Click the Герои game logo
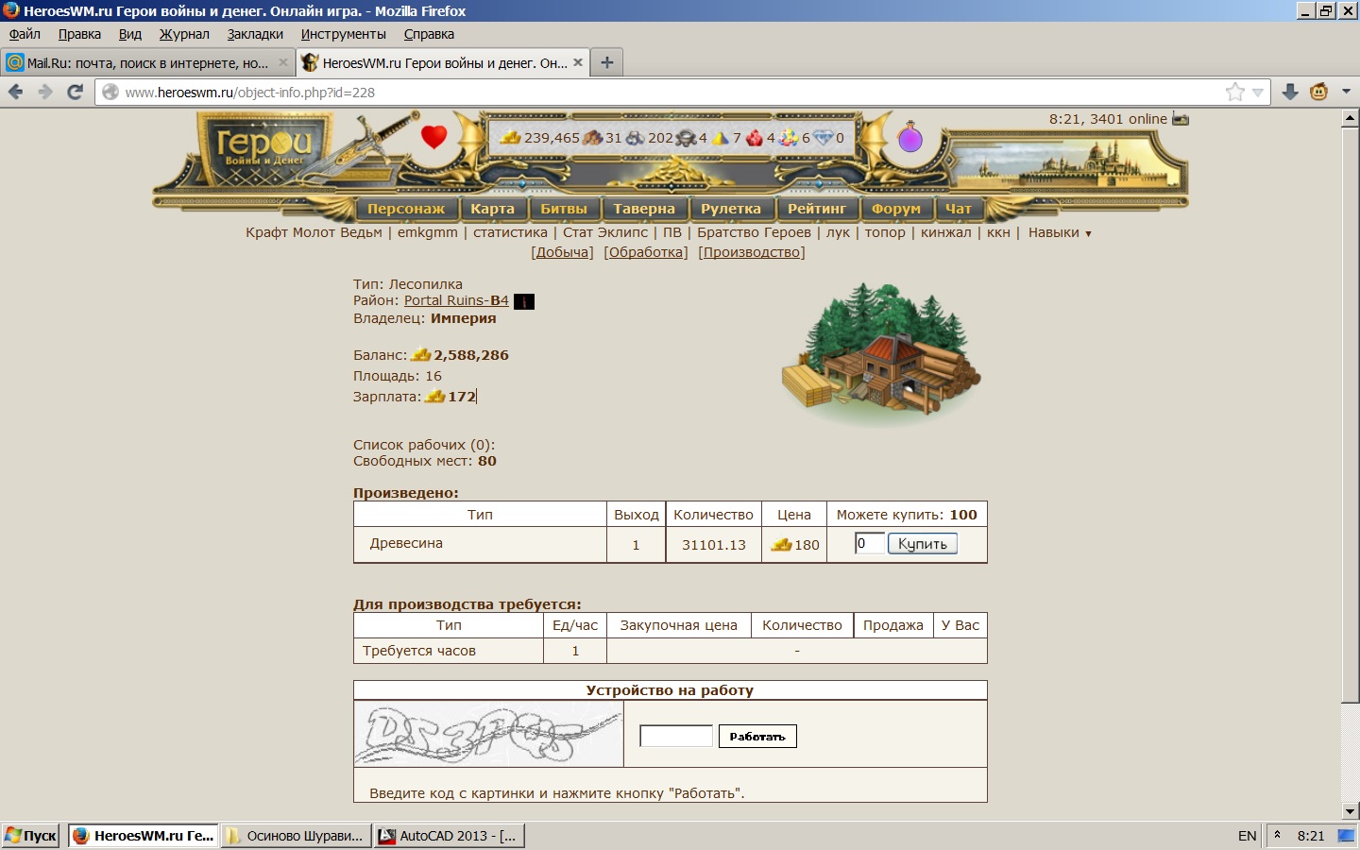The height and width of the screenshot is (850, 1360). point(263,149)
